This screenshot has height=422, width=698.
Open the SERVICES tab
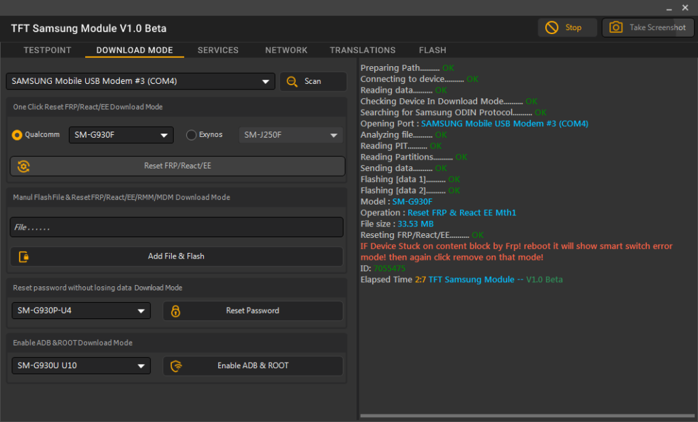218,50
